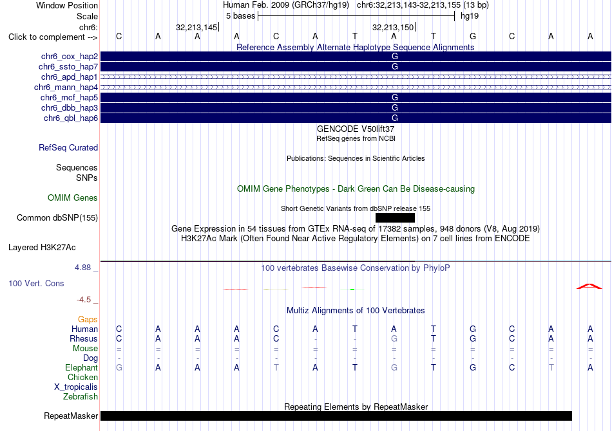The image size is (612, 431).
Task: Click the chr6_mann_hap4 track label
Action: (x=66, y=87)
